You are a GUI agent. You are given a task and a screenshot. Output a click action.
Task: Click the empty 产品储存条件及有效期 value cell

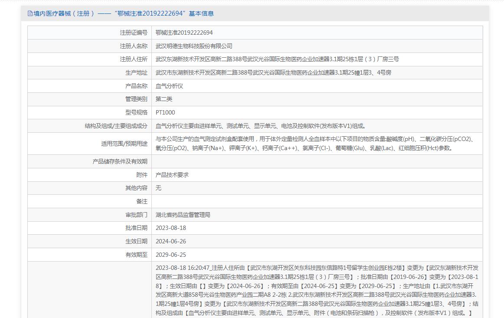317,161
